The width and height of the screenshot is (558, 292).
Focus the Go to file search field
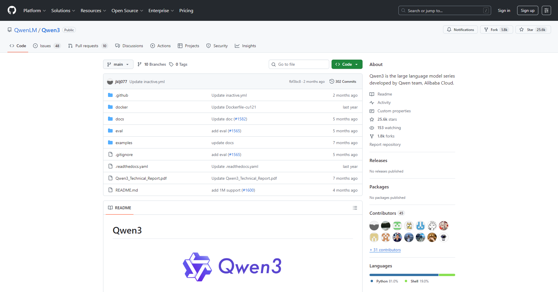(x=301, y=64)
